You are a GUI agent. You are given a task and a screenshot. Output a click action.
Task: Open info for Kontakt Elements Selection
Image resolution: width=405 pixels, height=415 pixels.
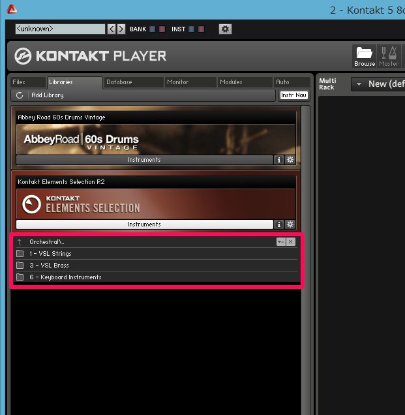[279, 224]
